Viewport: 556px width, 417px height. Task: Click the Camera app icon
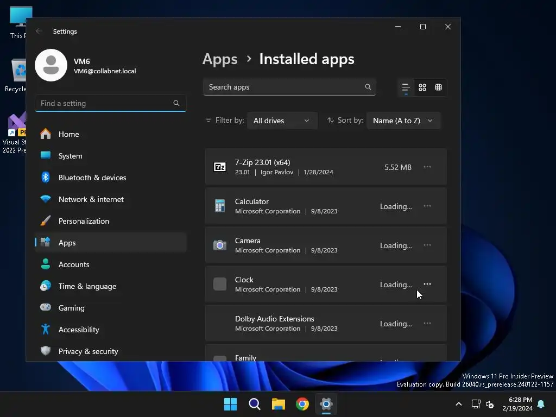coord(219,245)
